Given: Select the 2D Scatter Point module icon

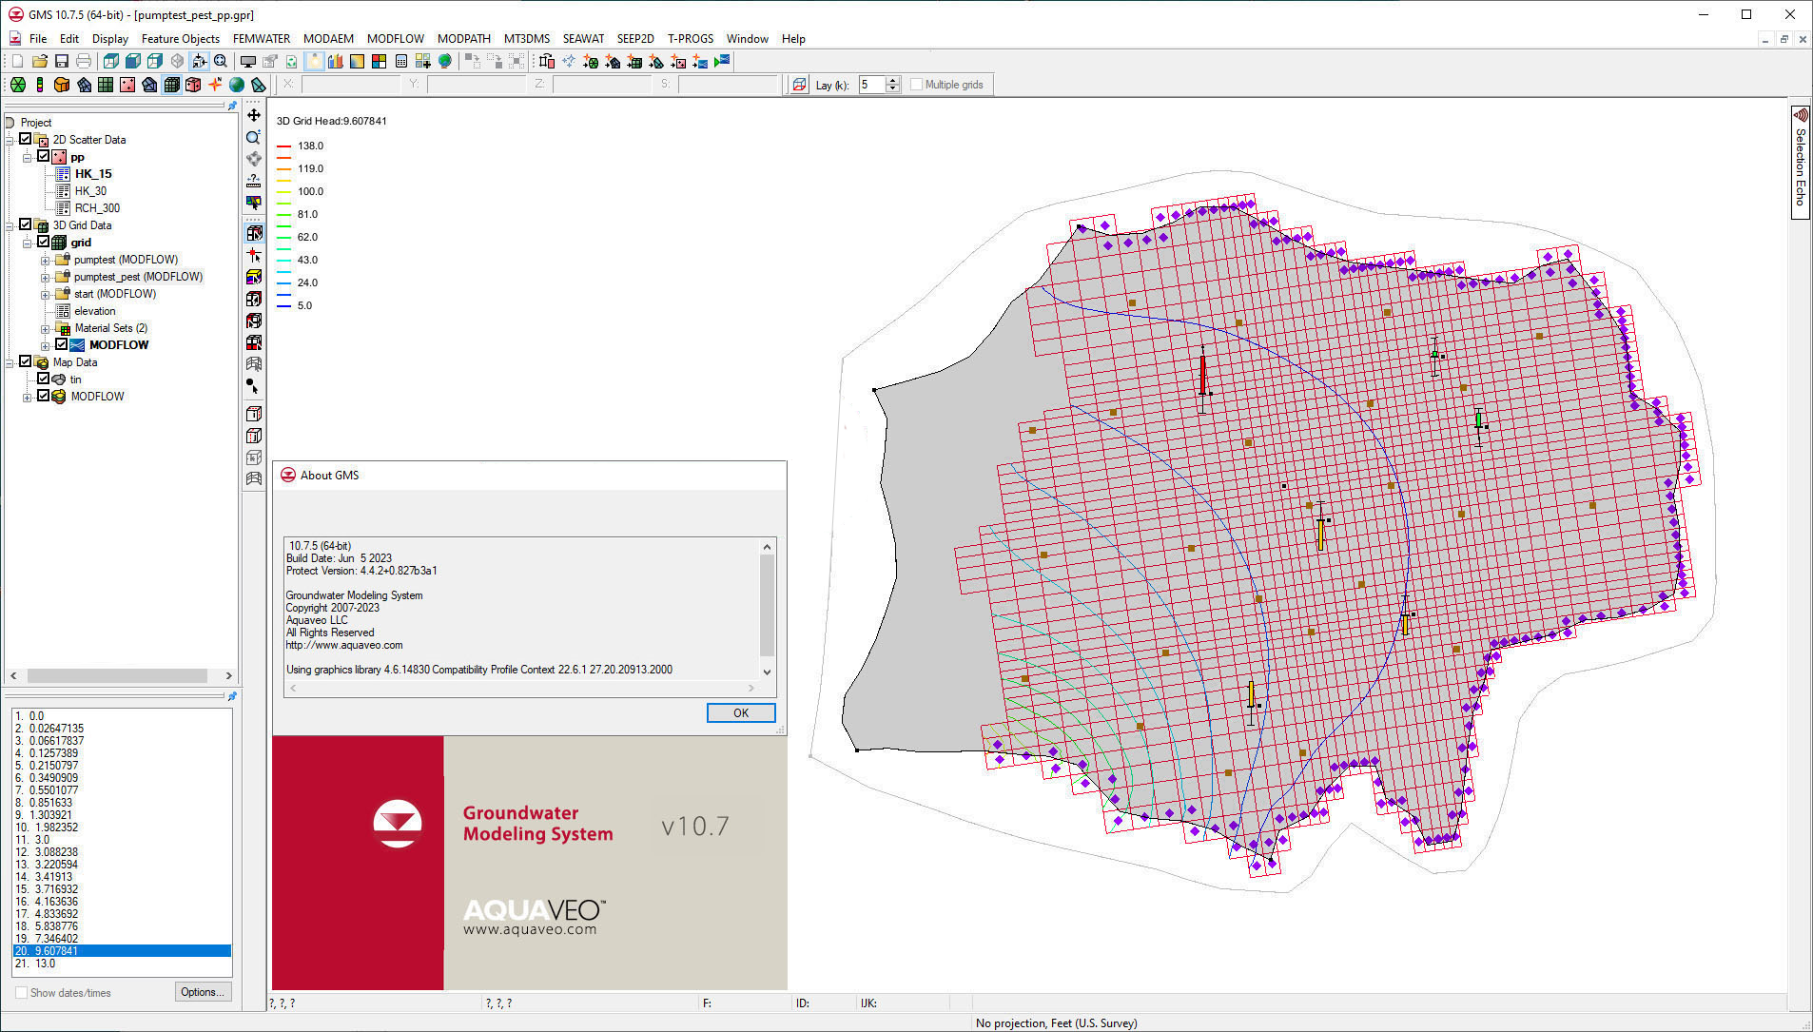Looking at the screenshot, I should tap(127, 85).
